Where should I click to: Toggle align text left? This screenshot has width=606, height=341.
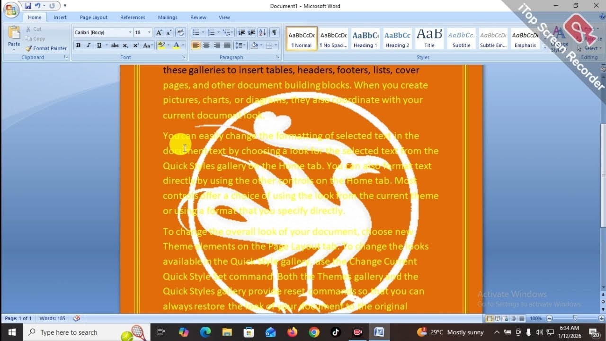(x=196, y=45)
